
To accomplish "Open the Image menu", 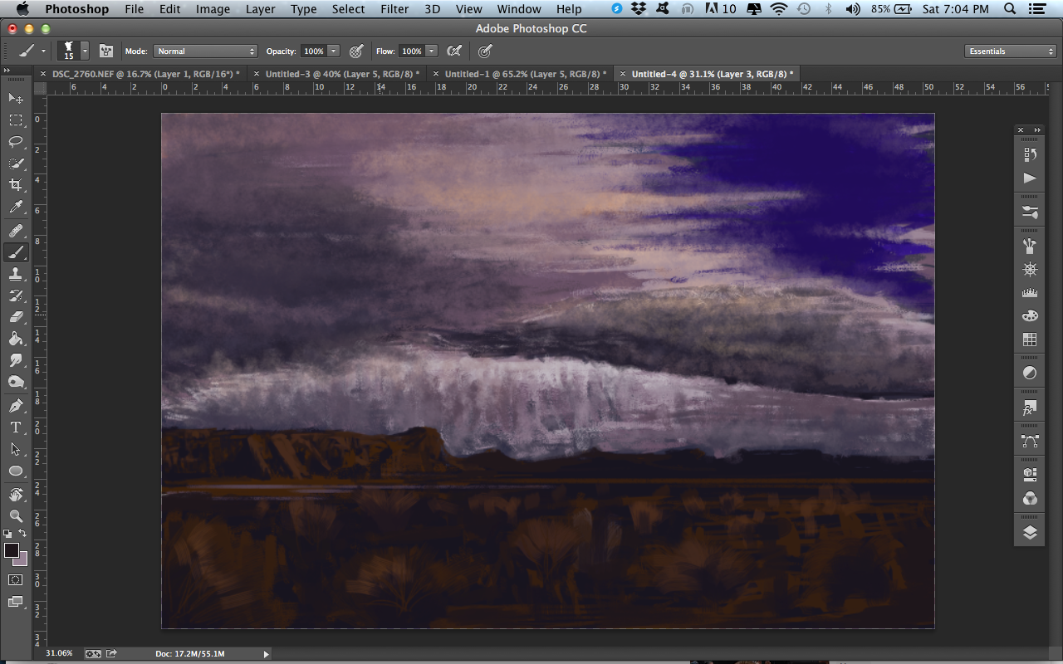I will (213, 9).
